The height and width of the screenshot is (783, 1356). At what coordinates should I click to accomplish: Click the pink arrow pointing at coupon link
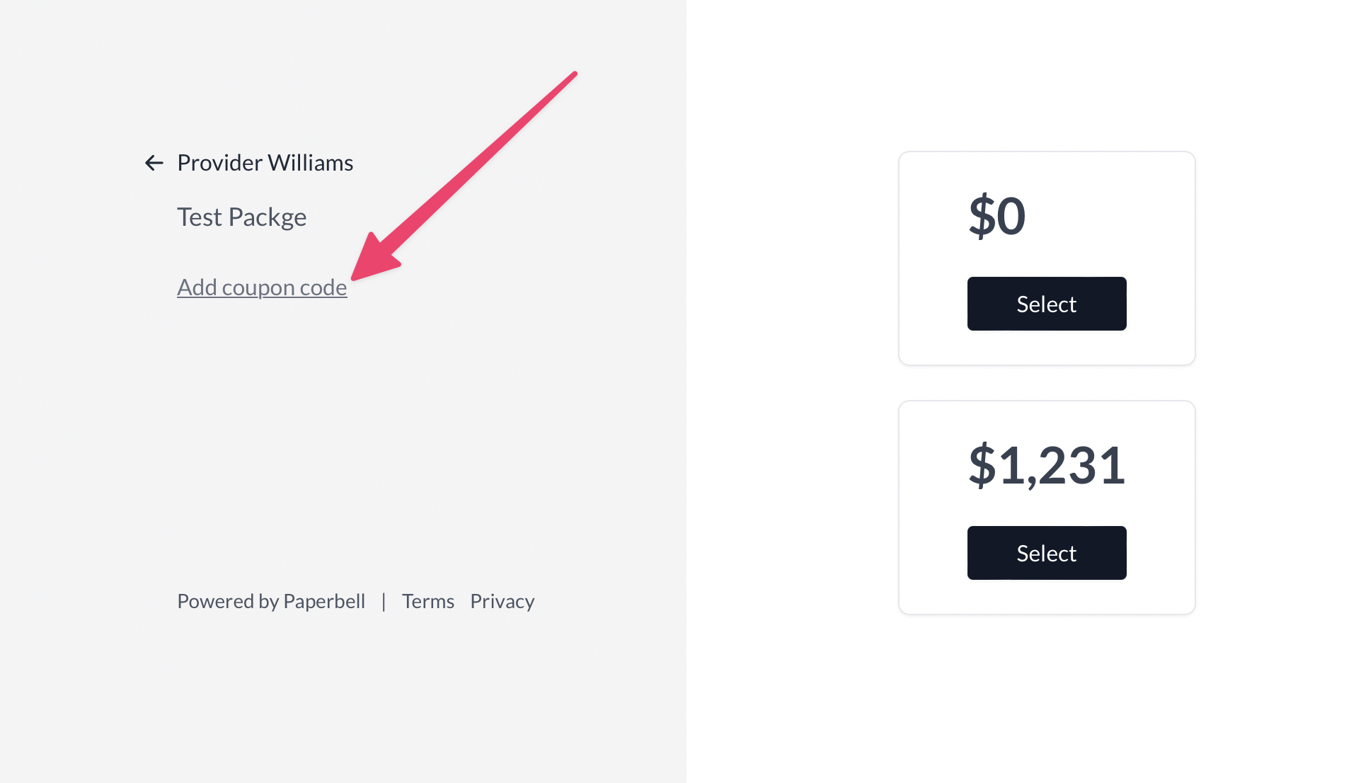467,177
